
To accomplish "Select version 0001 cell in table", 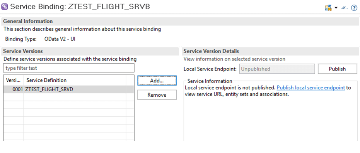I will tap(14, 89).
